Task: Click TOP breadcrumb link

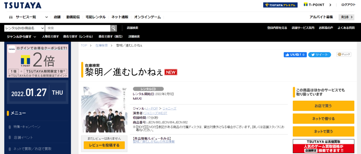Action: click(x=84, y=45)
